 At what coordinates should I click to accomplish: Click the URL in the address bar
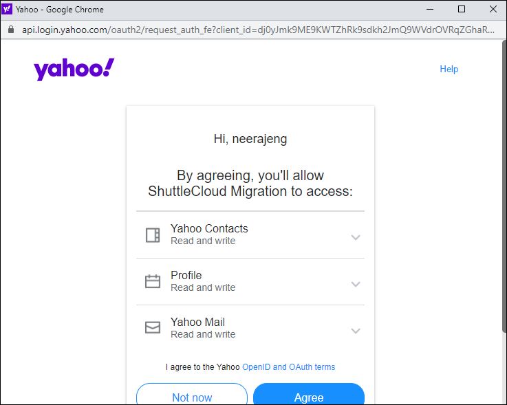[258, 30]
